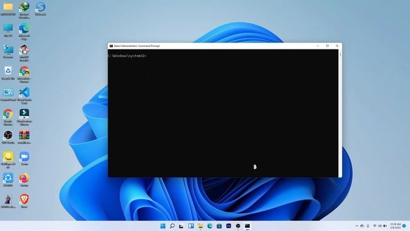Maximize the Command Prompt window
The height and width of the screenshot is (231, 410).
(327, 46)
